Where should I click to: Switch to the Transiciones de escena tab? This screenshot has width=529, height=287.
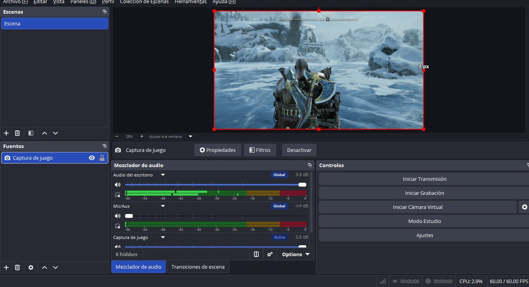click(198, 267)
